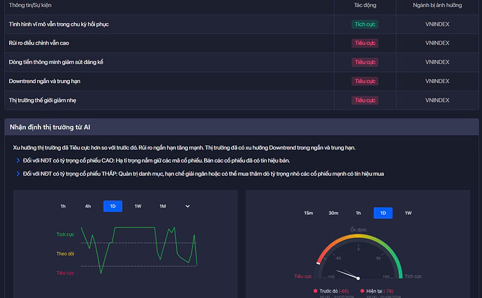Select the 4h timeframe on line chart

coord(88,206)
